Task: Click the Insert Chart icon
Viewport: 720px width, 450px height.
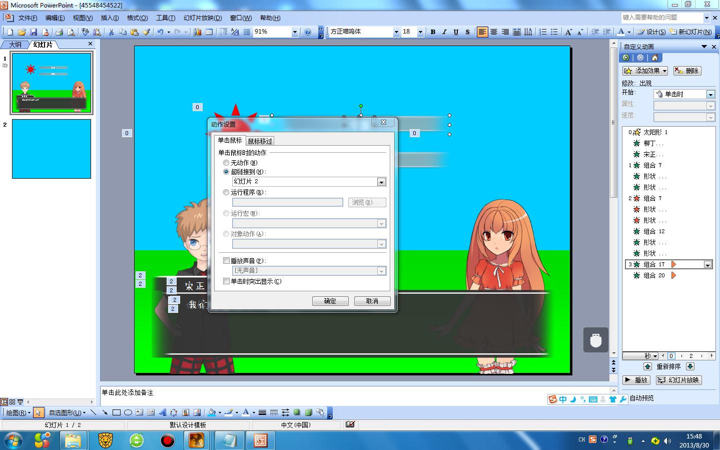Action: [198, 32]
